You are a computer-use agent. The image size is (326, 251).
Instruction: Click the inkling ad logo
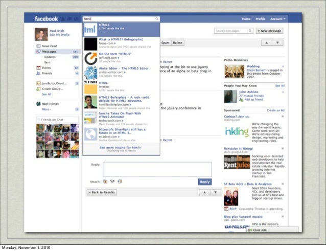[x=237, y=132]
